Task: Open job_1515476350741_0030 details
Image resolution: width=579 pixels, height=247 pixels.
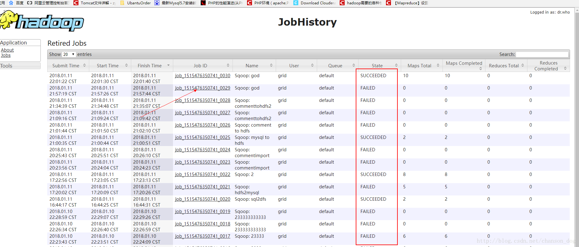Action: click(x=203, y=76)
